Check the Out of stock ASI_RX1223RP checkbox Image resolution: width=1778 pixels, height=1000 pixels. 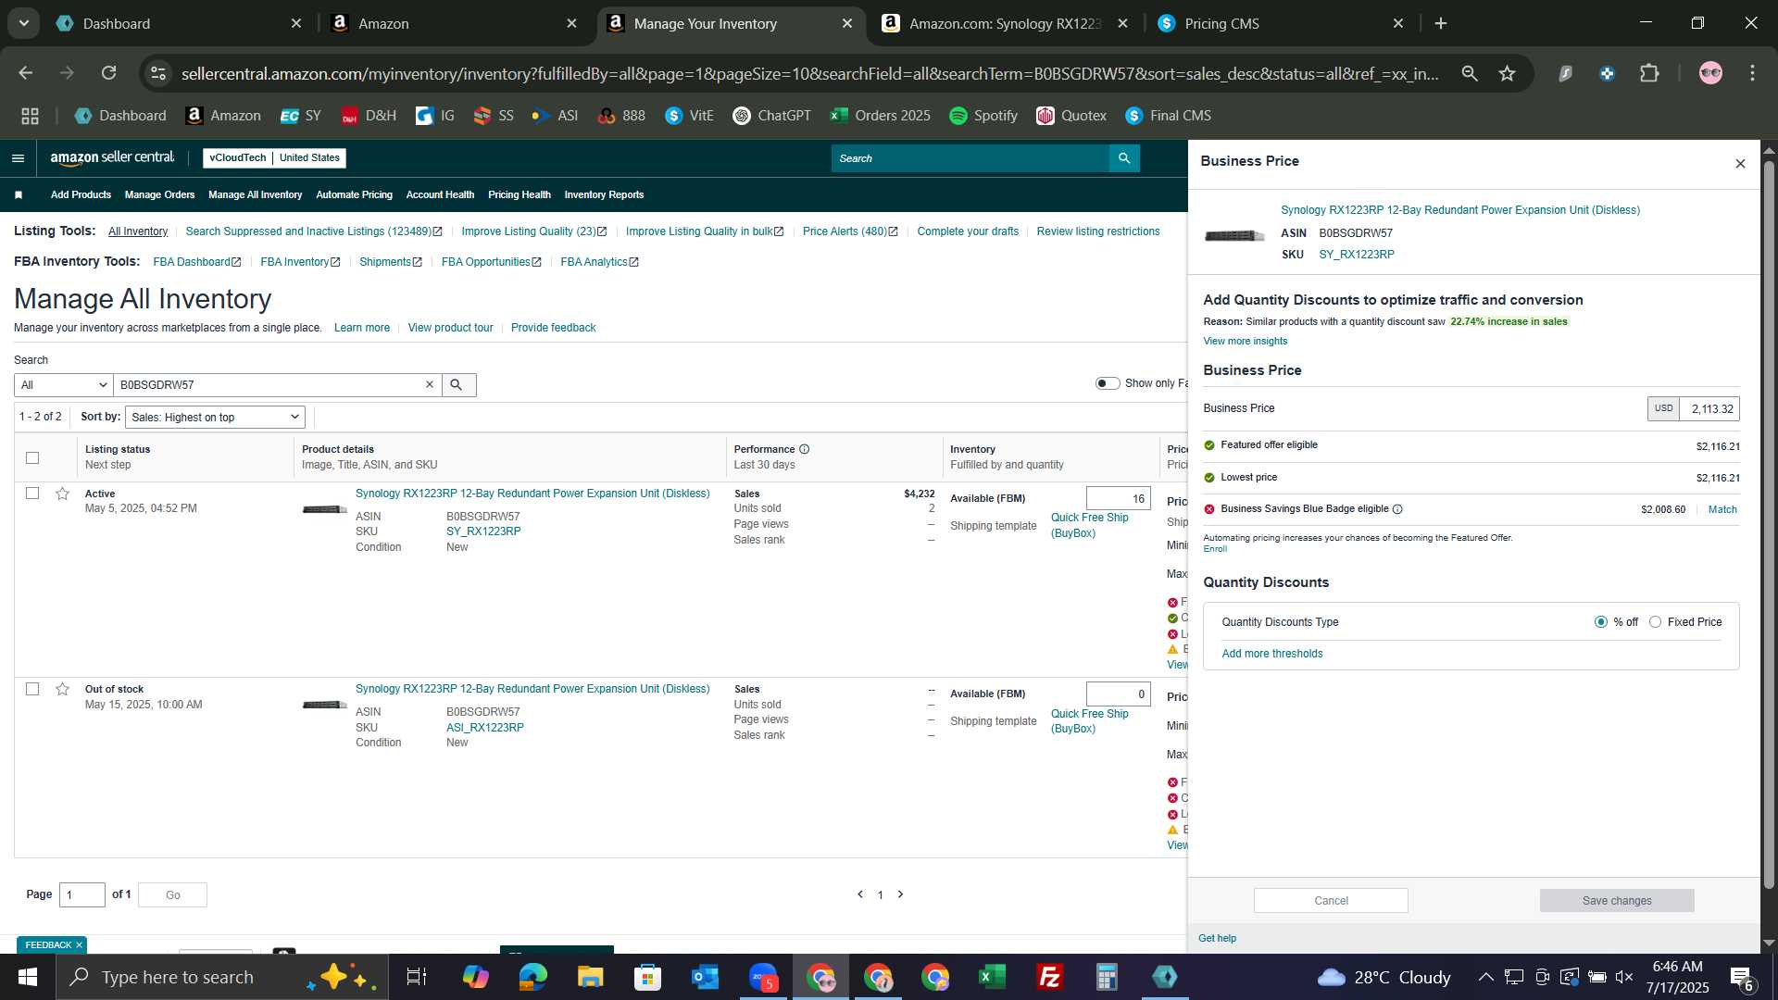point(32,689)
